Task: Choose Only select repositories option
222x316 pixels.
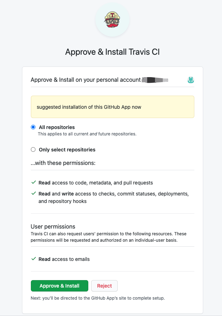Action: [x=33, y=150]
